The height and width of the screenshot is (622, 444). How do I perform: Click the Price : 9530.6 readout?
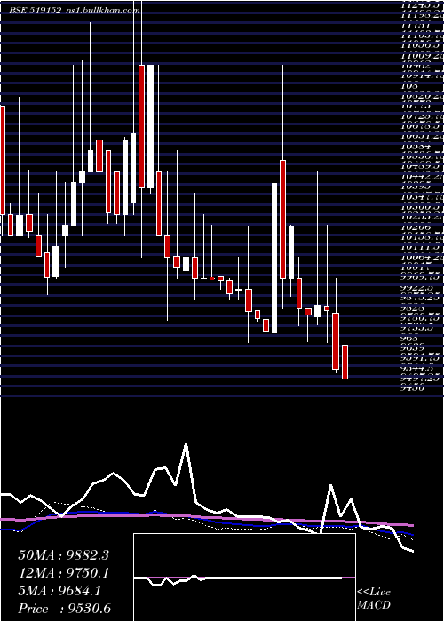(65, 609)
